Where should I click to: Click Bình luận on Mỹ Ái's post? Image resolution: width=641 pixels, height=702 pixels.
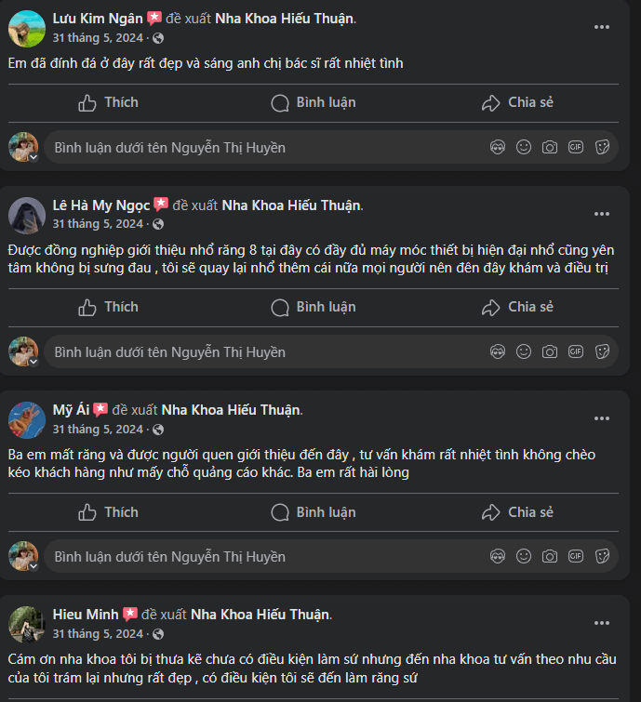(x=314, y=512)
